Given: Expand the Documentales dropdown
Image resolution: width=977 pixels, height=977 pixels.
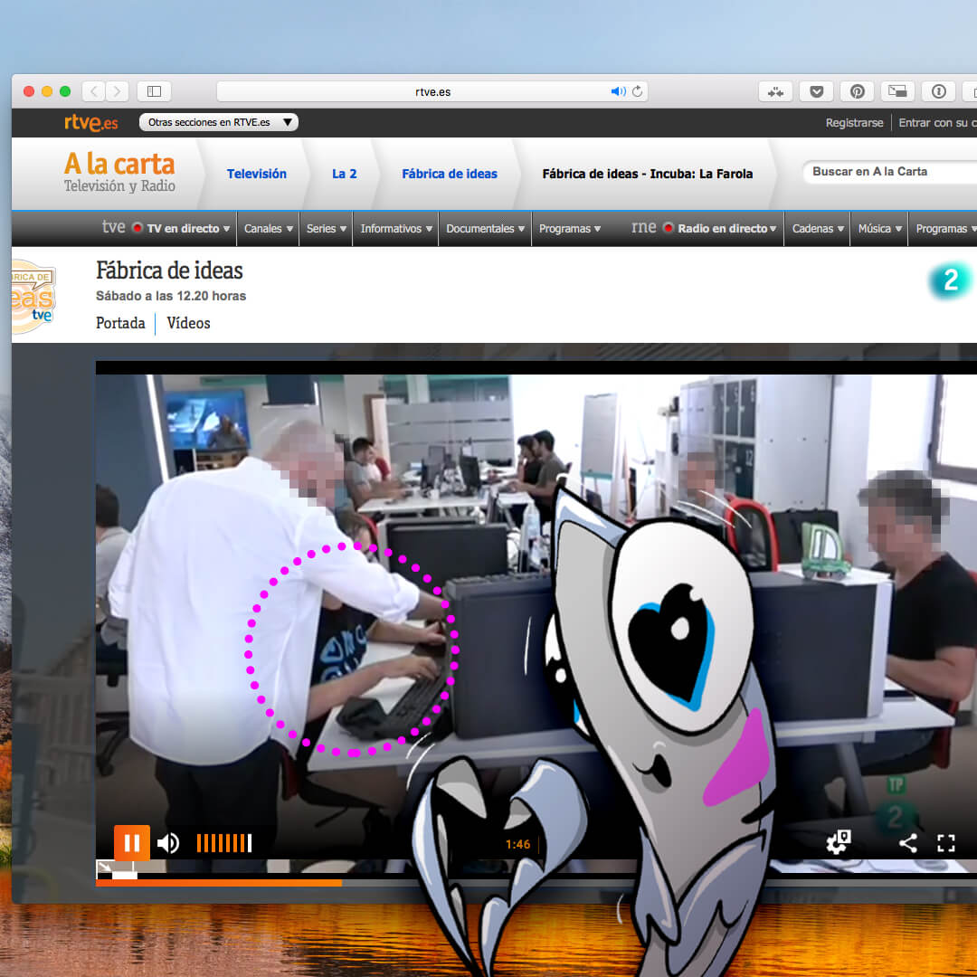Looking at the screenshot, I should click(x=486, y=229).
